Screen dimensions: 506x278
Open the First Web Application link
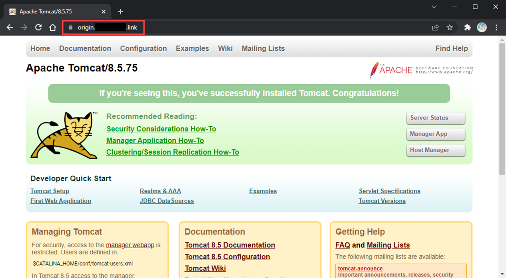[x=61, y=201]
